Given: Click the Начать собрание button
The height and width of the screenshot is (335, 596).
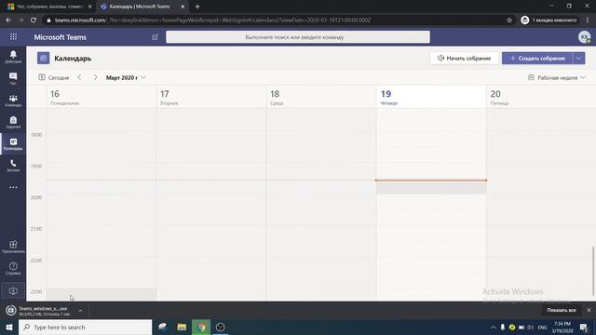Looking at the screenshot, I should pyautogui.click(x=464, y=58).
